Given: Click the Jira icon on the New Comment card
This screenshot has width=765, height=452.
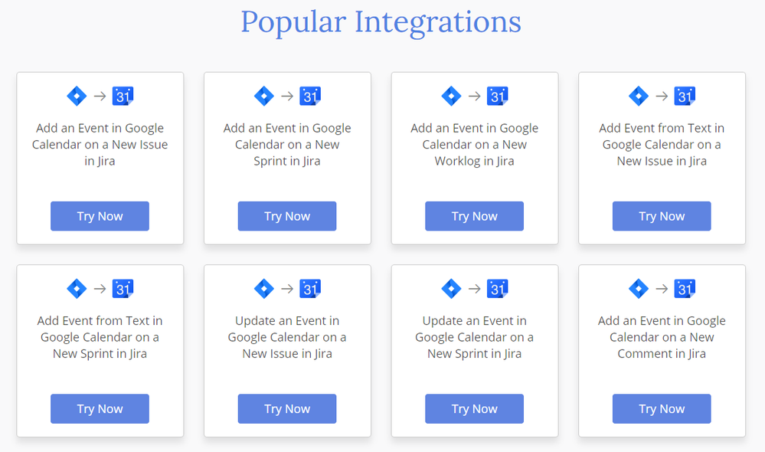Looking at the screenshot, I should click(639, 289).
